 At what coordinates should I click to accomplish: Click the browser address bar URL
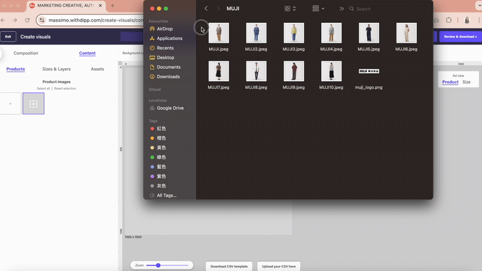(x=96, y=20)
